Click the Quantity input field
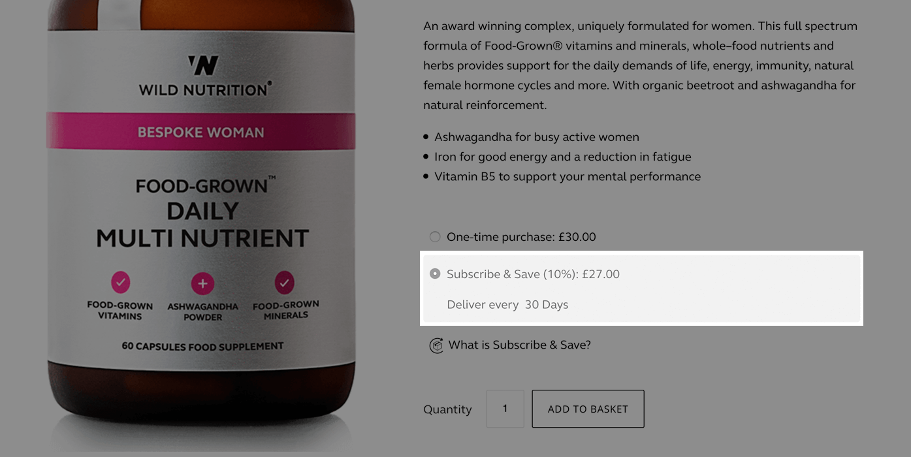911x457 pixels. pyautogui.click(x=505, y=409)
